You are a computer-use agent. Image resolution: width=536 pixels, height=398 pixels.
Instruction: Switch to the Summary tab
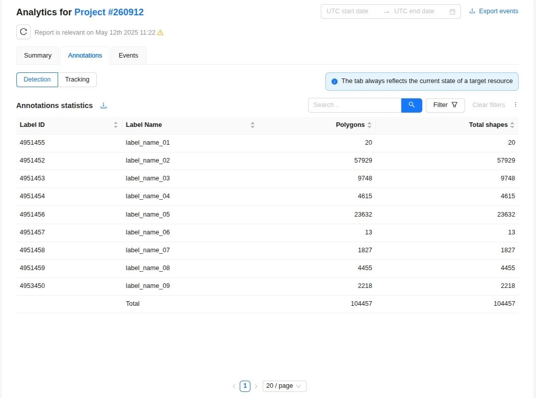38,56
